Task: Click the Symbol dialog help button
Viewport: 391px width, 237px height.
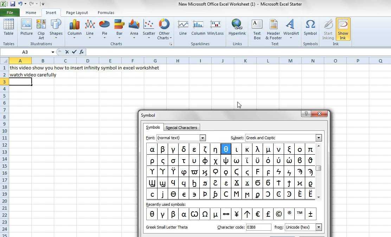Action: coord(306,114)
